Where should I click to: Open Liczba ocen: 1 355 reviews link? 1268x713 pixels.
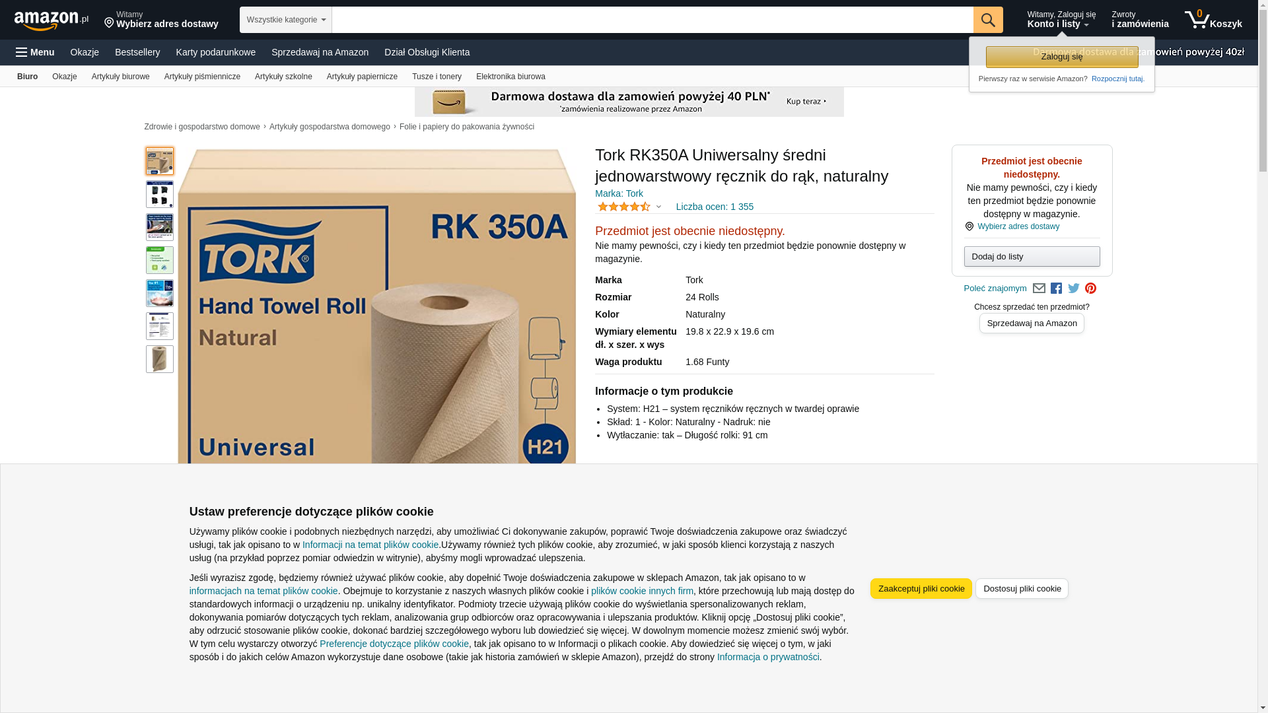[715, 207]
